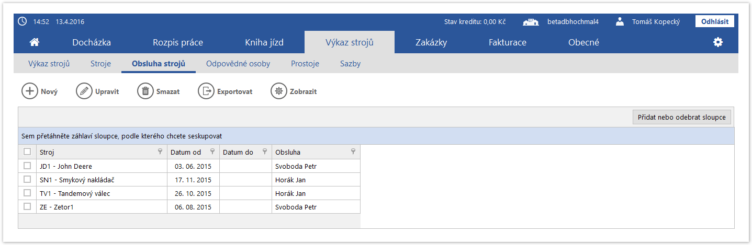
Task: Check the ZE - Zetor1 row checkbox
Action: [27, 206]
